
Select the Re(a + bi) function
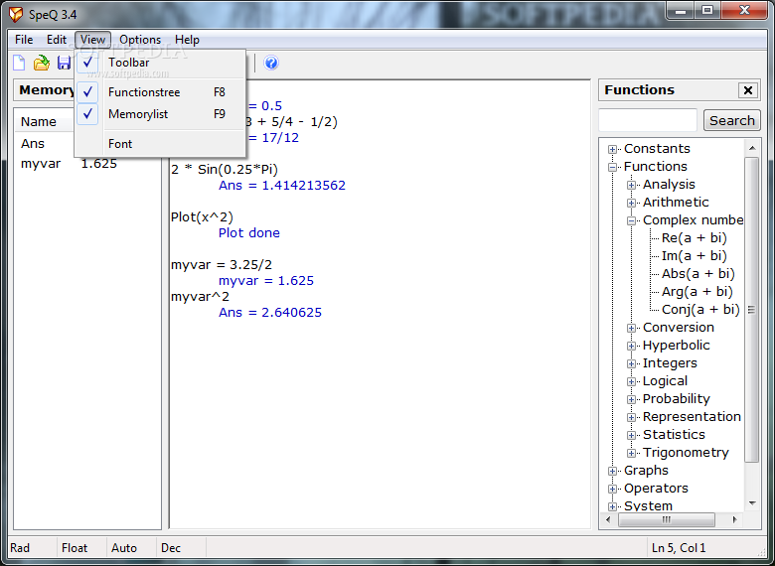click(x=694, y=238)
